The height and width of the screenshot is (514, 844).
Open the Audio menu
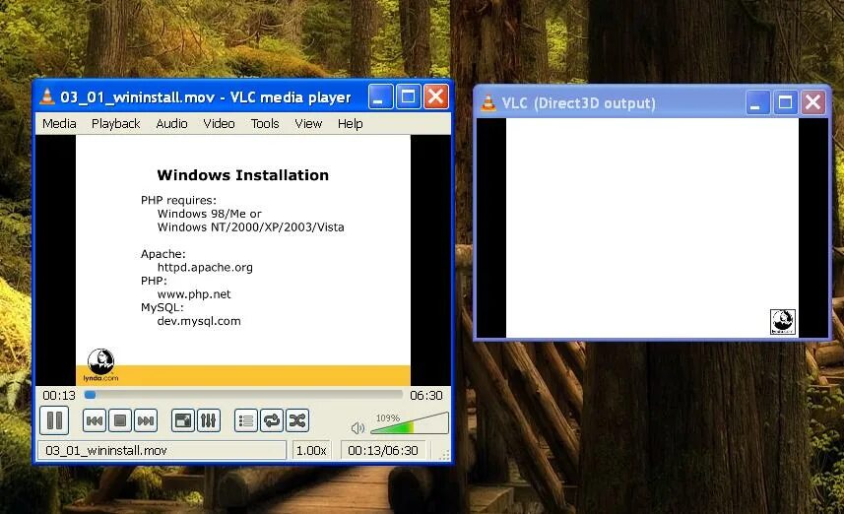pyautogui.click(x=171, y=124)
